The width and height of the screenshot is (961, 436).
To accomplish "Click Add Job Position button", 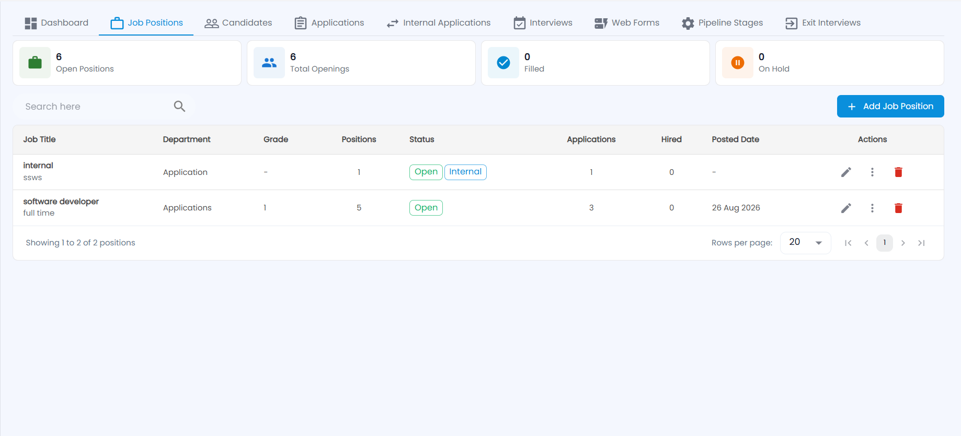I will [x=890, y=107].
